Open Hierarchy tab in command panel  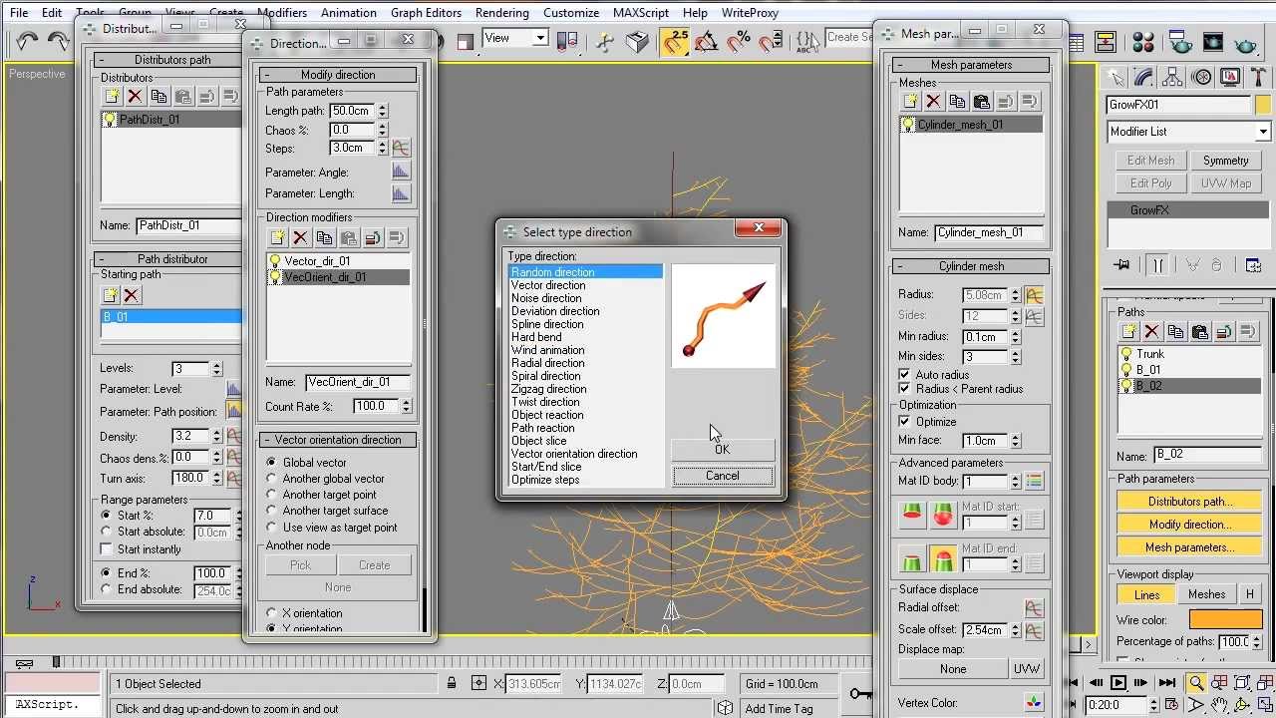(x=1173, y=77)
